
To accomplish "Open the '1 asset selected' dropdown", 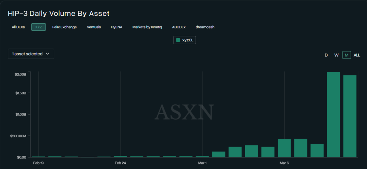I will click(31, 54).
